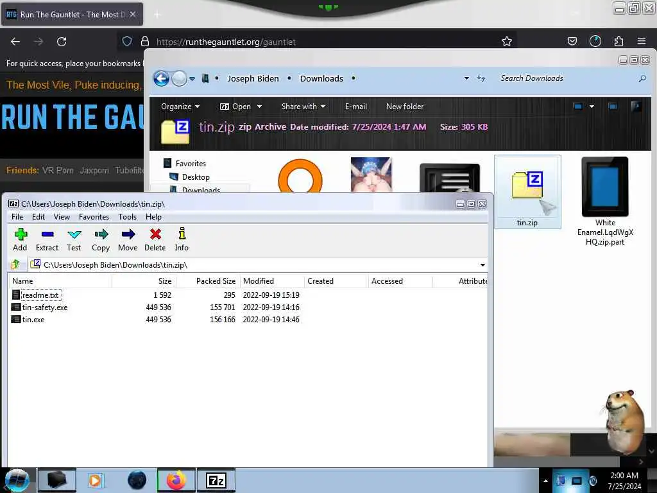
Task: Click the Windows Start orb
Action: coord(17,480)
